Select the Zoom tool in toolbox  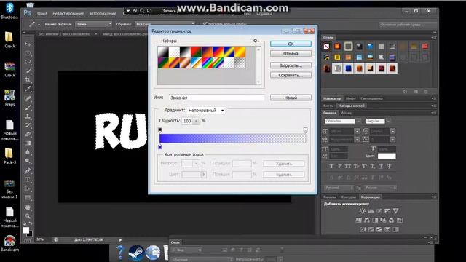28,216
